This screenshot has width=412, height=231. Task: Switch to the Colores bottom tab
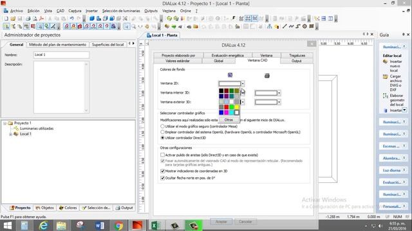68,208
